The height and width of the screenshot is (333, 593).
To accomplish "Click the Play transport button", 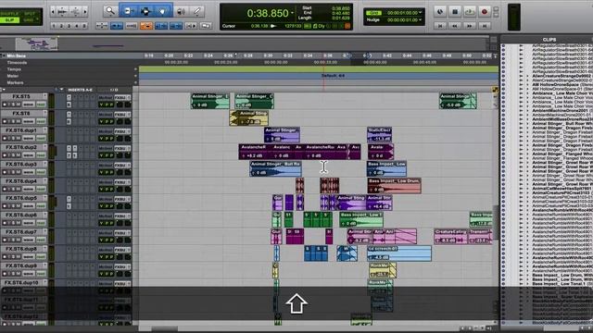I will click(x=470, y=12).
